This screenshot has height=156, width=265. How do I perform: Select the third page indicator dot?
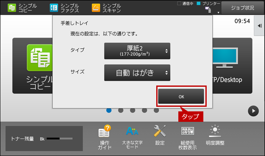click(132, 110)
